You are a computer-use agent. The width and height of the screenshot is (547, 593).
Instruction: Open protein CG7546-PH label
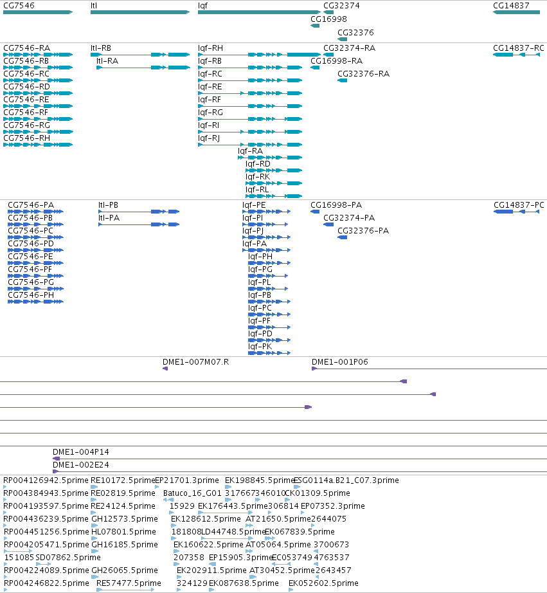click(x=31, y=295)
